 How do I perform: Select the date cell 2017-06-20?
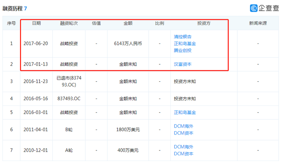[35, 43]
